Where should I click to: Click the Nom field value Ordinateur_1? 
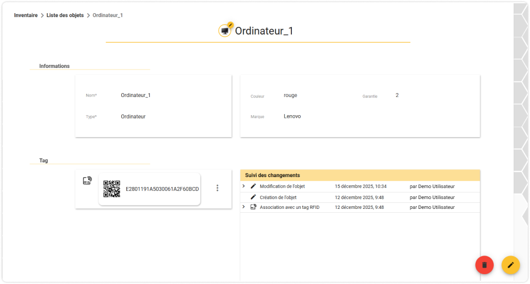136,95
